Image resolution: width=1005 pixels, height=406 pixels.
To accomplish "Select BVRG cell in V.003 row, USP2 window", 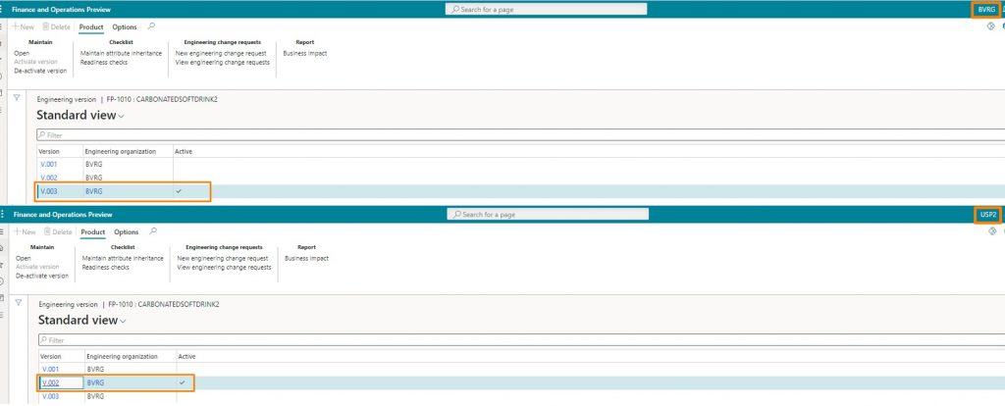I will tap(95, 396).
